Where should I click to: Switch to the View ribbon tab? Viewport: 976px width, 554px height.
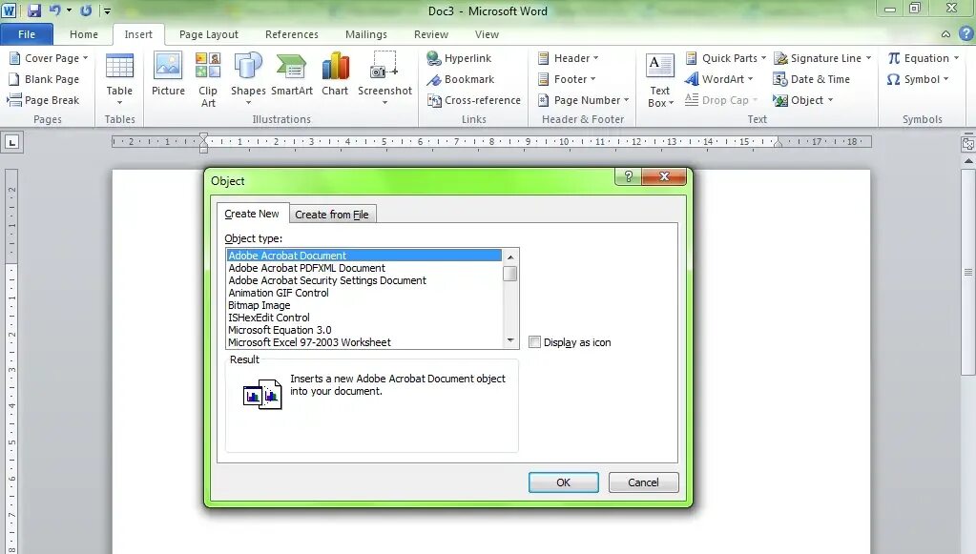487,35
